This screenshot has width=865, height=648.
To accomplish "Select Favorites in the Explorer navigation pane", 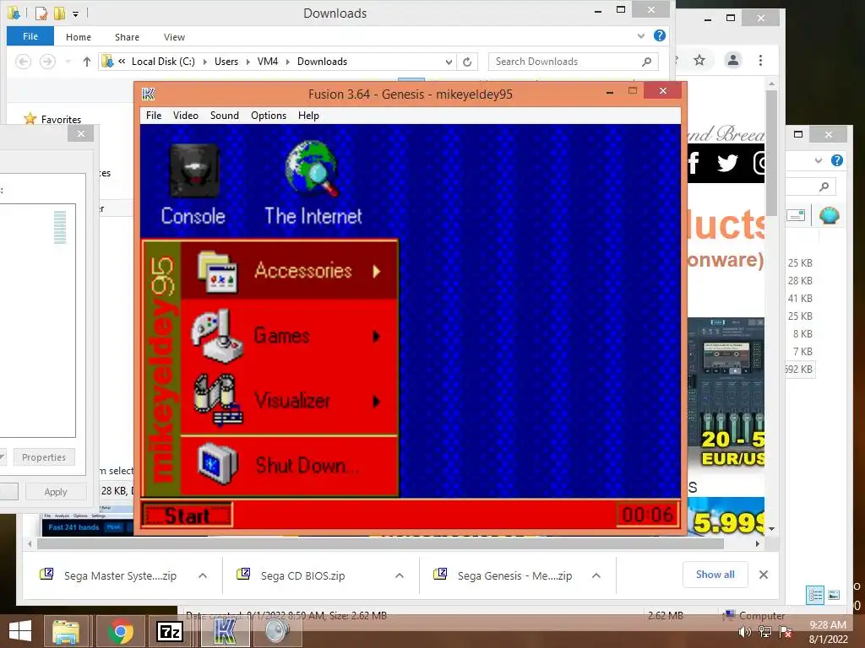I will pyautogui.click(x=61, y=119).
